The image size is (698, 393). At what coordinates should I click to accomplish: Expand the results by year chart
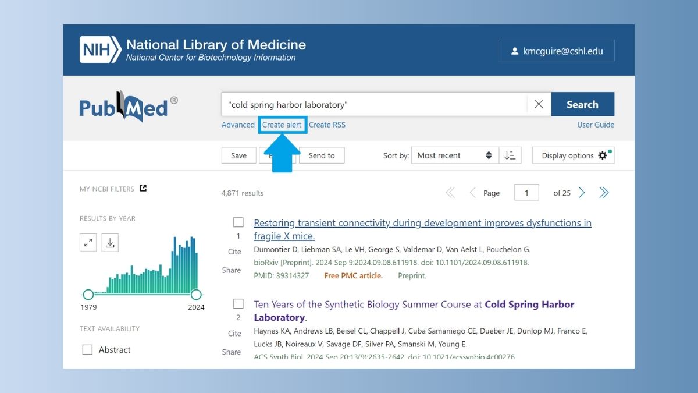click(x=88, y=243)
